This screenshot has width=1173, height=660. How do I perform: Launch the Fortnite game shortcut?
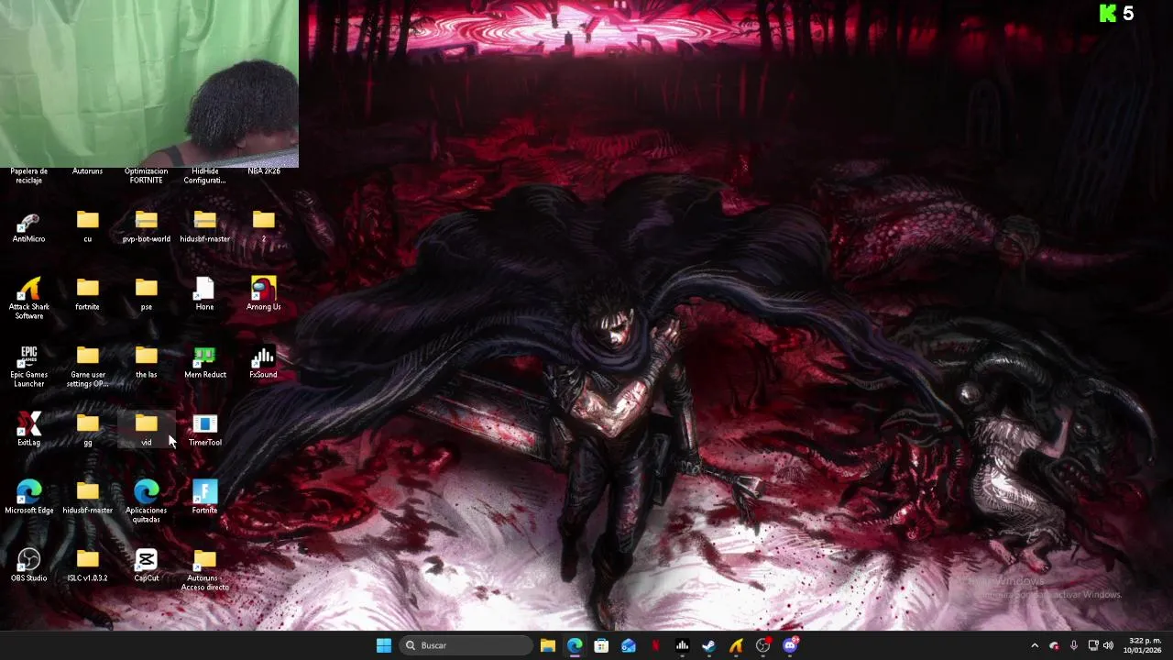point(204,498)
